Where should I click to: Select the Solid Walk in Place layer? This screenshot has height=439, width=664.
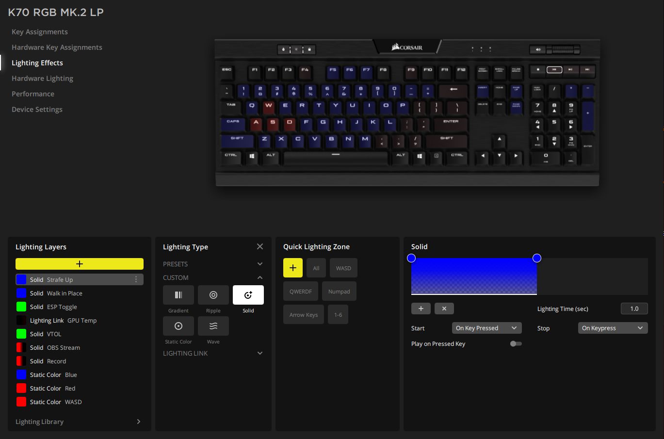[x=80, y=293]
